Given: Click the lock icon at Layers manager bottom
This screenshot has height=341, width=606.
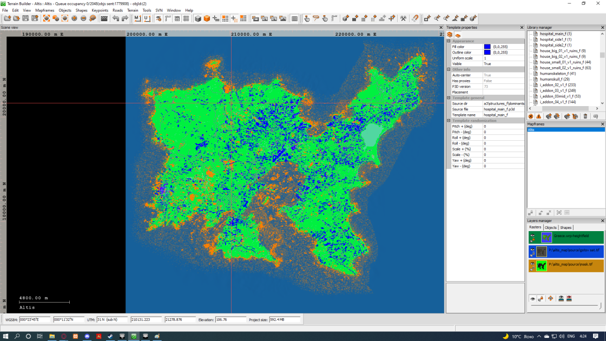Looking at the screenshot, I should [x=541, y=298].
